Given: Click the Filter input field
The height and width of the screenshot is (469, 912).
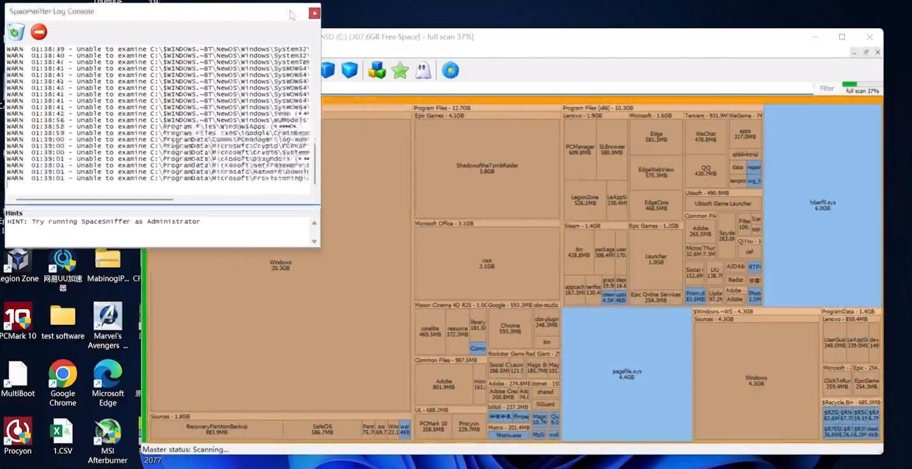Looking at the screenshot, I should [568, 89].
